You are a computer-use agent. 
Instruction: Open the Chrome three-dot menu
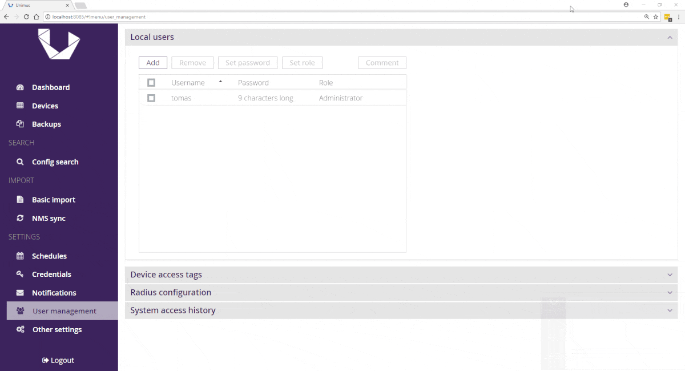(679, 17)
